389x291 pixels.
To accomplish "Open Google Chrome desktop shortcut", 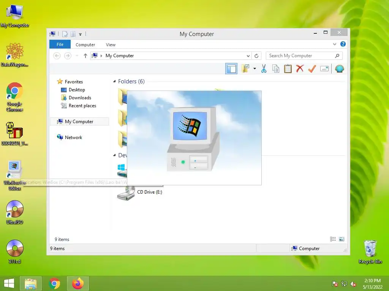I will [x=15, y=97].
